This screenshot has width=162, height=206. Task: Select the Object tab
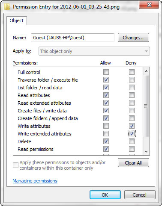coord(17,21)
